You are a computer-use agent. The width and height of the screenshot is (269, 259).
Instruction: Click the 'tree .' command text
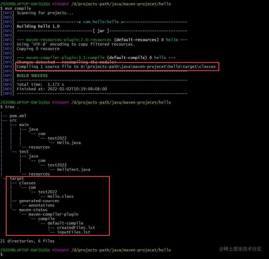point(12,107)
